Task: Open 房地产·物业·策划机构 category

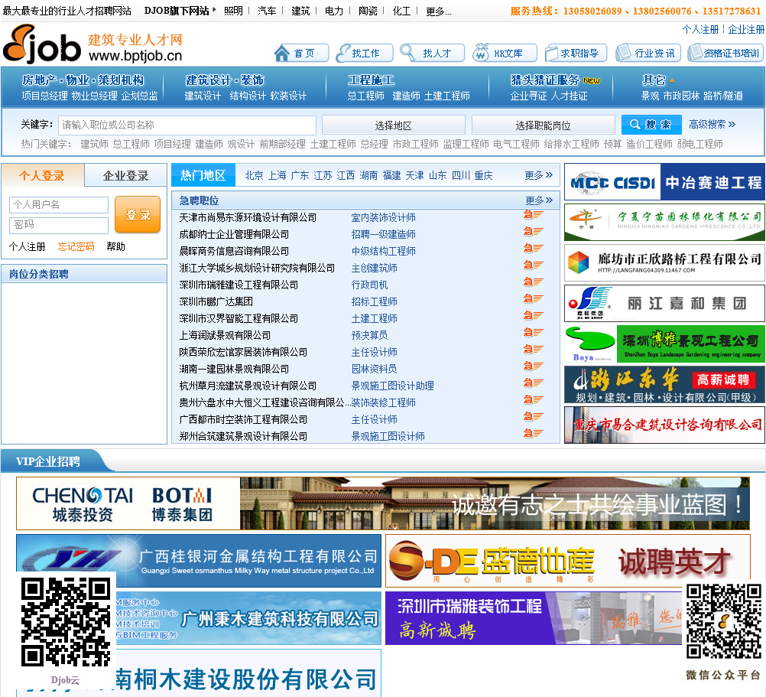Action: pyautogui.click(x=83, y=80)
